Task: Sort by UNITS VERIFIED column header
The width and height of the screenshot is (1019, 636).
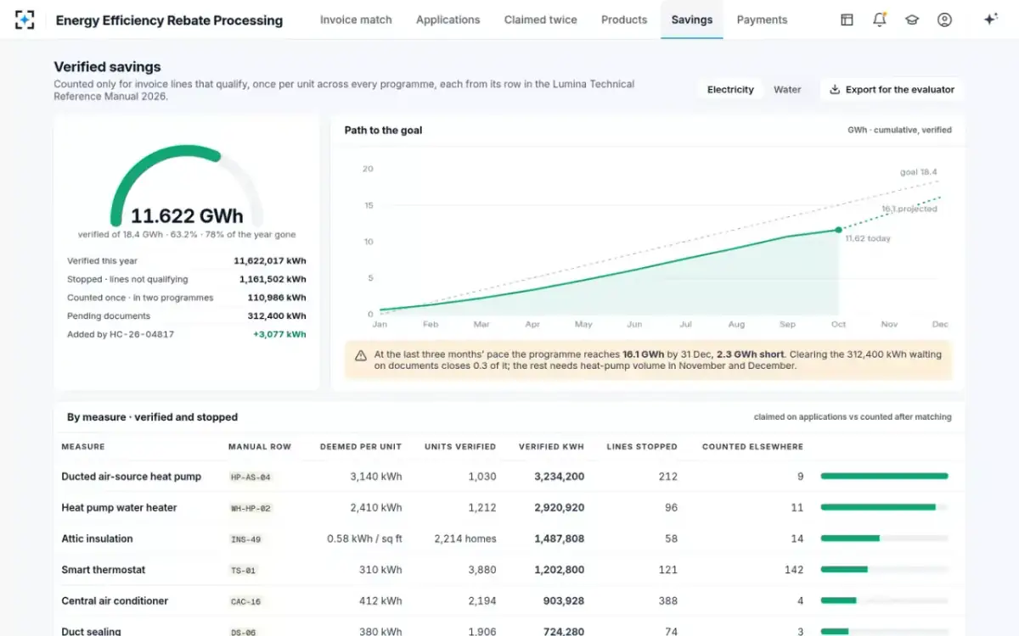Action: click(460, 447)
